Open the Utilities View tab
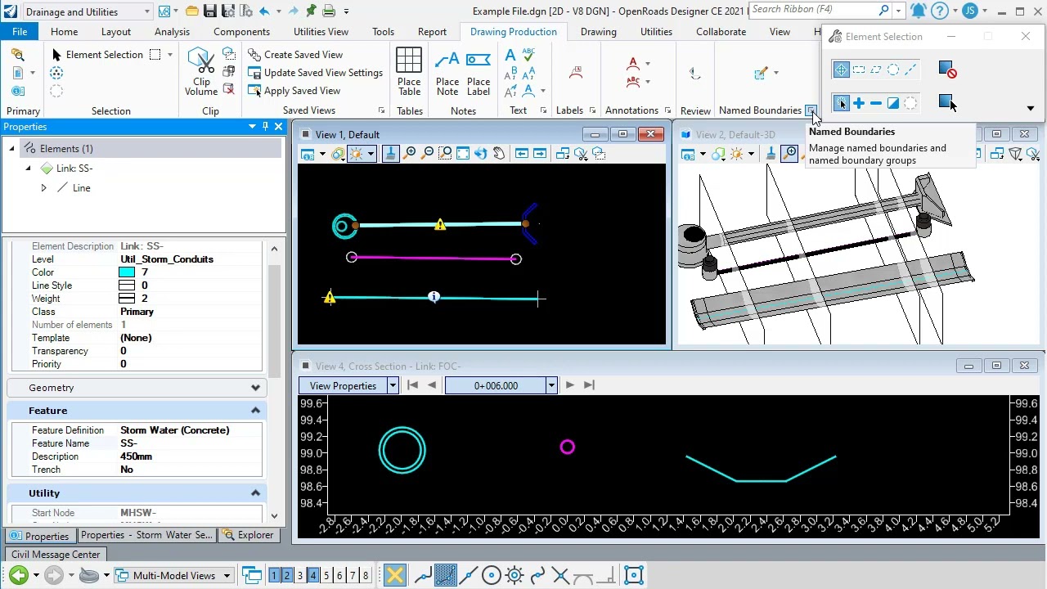 pos(321,32)
